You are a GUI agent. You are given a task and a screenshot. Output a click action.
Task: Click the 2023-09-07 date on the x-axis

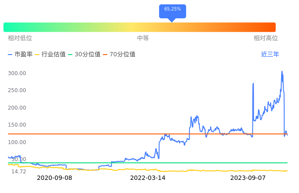pyautogui.click(x=248, y=178)
